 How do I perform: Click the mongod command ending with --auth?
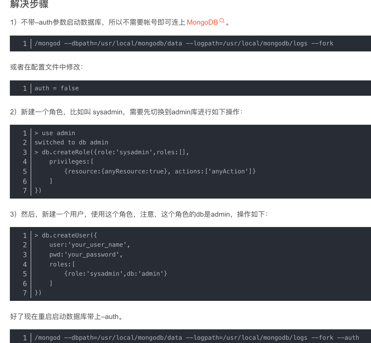[x=197, y=338]
